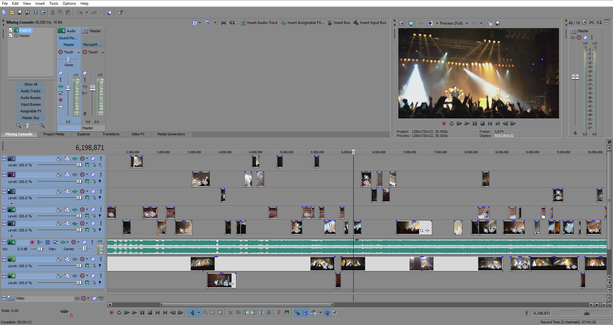Image resolution: width=613 pixels, height=325 pixels.
Task: Play the timeline from transport bar
Action: (134, 313)
